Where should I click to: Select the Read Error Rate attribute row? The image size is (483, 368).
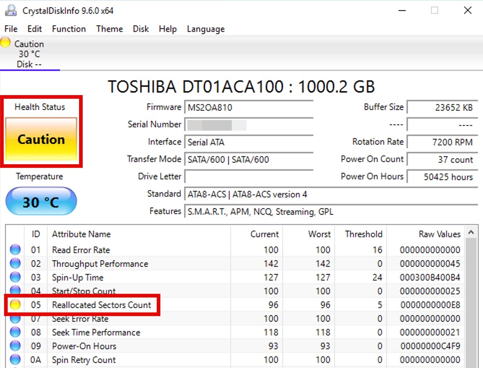pyautogui.click(x=236, y=250)
